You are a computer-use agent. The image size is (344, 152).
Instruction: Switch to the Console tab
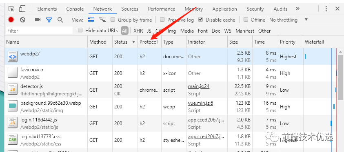pos(75,9)
